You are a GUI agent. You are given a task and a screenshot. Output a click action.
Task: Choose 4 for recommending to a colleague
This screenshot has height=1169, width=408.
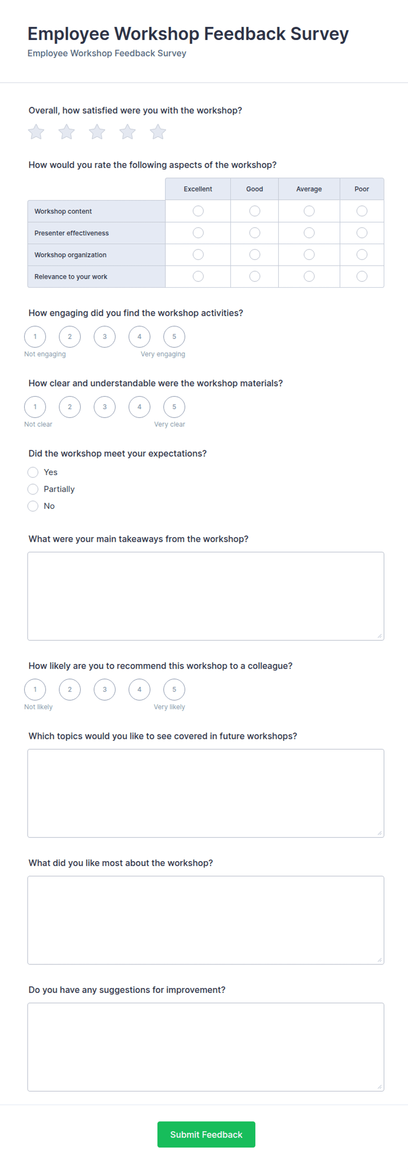[140, 690]
